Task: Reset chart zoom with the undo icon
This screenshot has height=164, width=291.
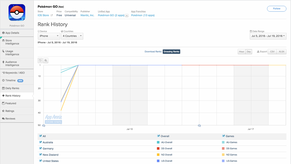Action: (40, 60)
